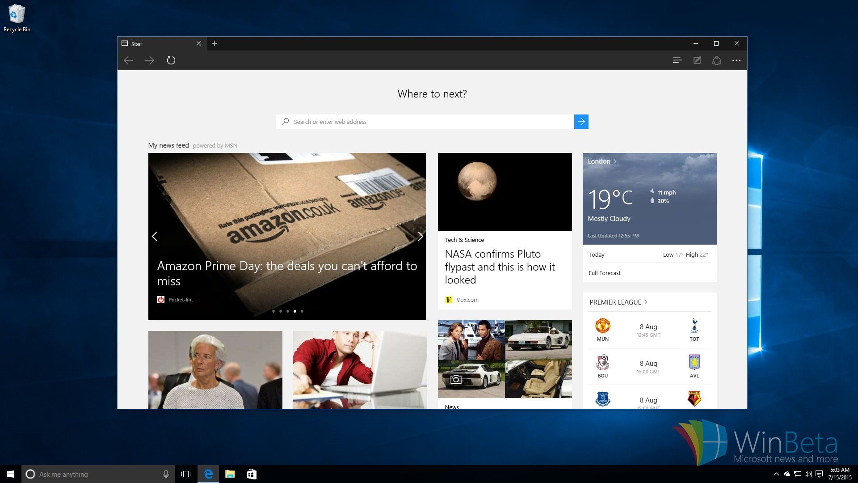The width and height of the screenshot is (858, 483).
Task: Open the article with man at laptop photo
Action: pyautogui.click(x=360, y=370)
